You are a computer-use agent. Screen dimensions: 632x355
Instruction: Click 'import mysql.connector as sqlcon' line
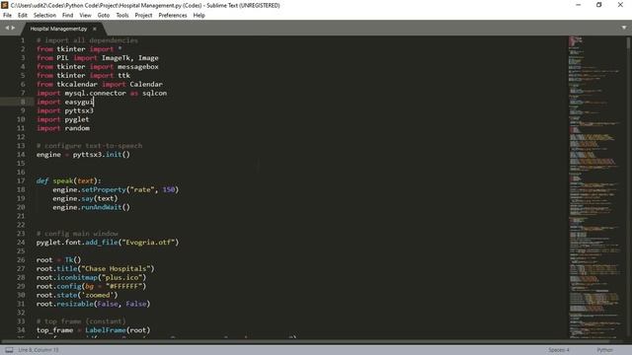(102, 93)
